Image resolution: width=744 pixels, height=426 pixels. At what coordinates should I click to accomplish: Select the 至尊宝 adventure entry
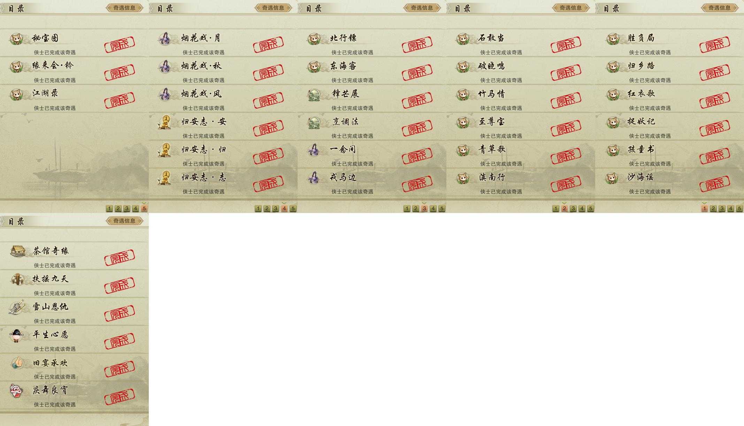tap(521, 127)
